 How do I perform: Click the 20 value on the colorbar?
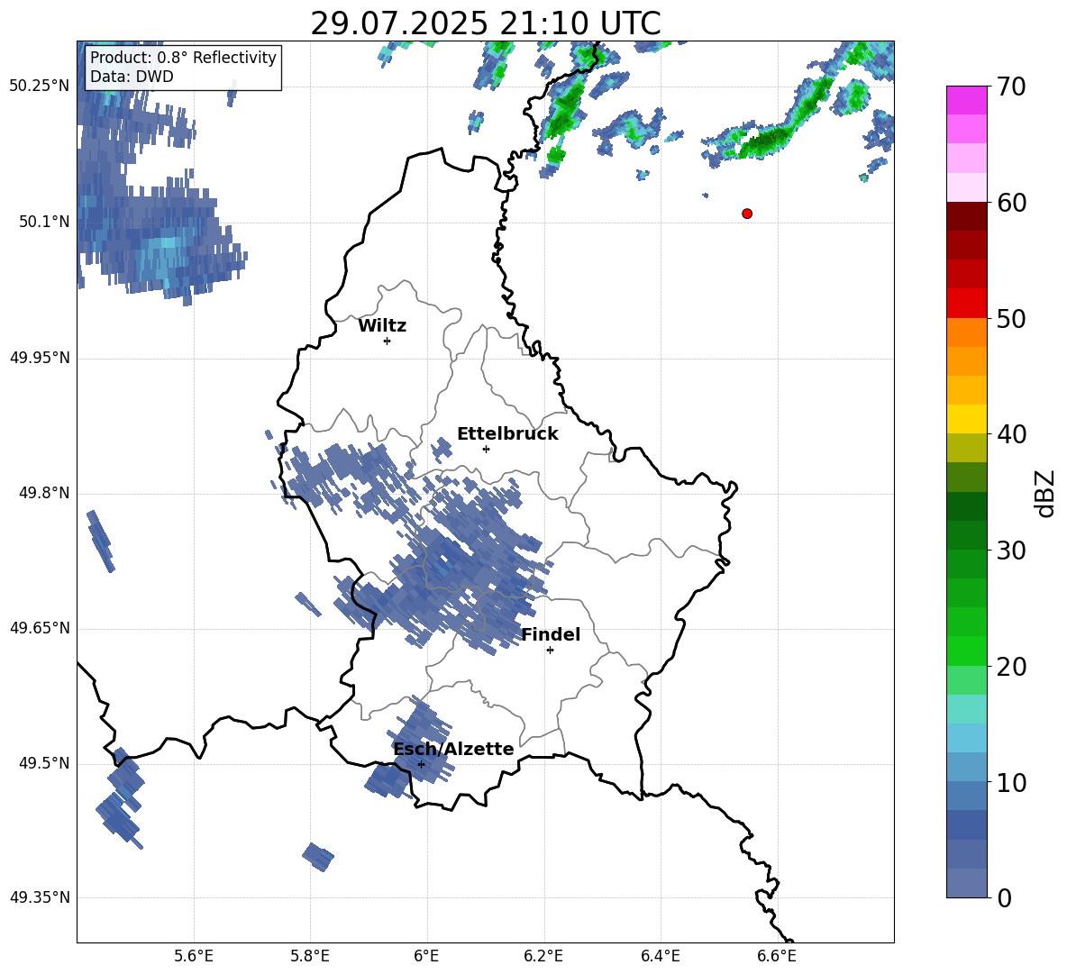click(1011, 667)
